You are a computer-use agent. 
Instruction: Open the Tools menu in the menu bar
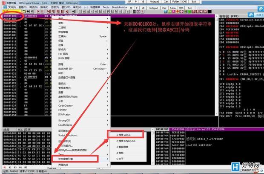click(106, 7)
